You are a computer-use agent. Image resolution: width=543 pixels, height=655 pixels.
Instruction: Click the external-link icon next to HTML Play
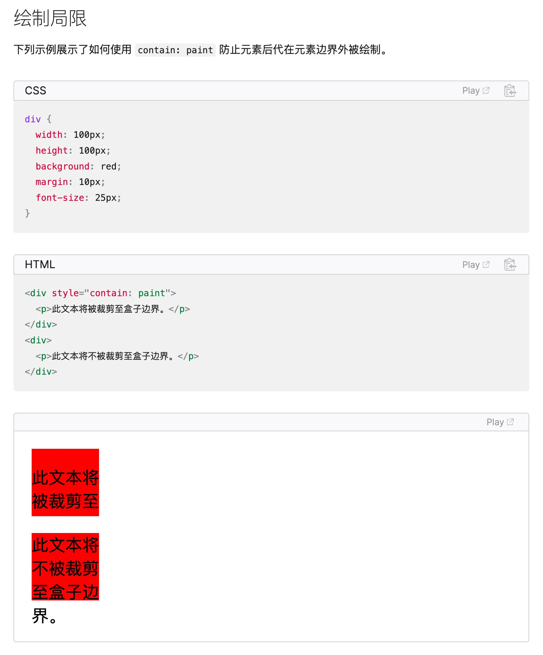[x=486, y=264]
